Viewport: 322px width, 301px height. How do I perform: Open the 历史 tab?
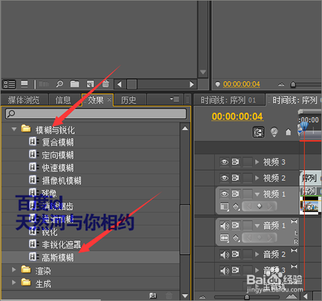(x=128, y=100)
